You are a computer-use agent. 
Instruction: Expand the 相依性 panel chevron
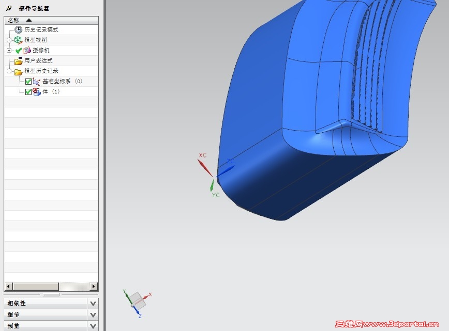(x=93, y=303)
